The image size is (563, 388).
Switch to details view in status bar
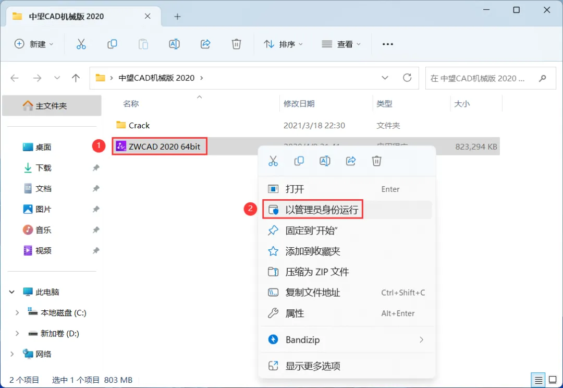point(538,380)
